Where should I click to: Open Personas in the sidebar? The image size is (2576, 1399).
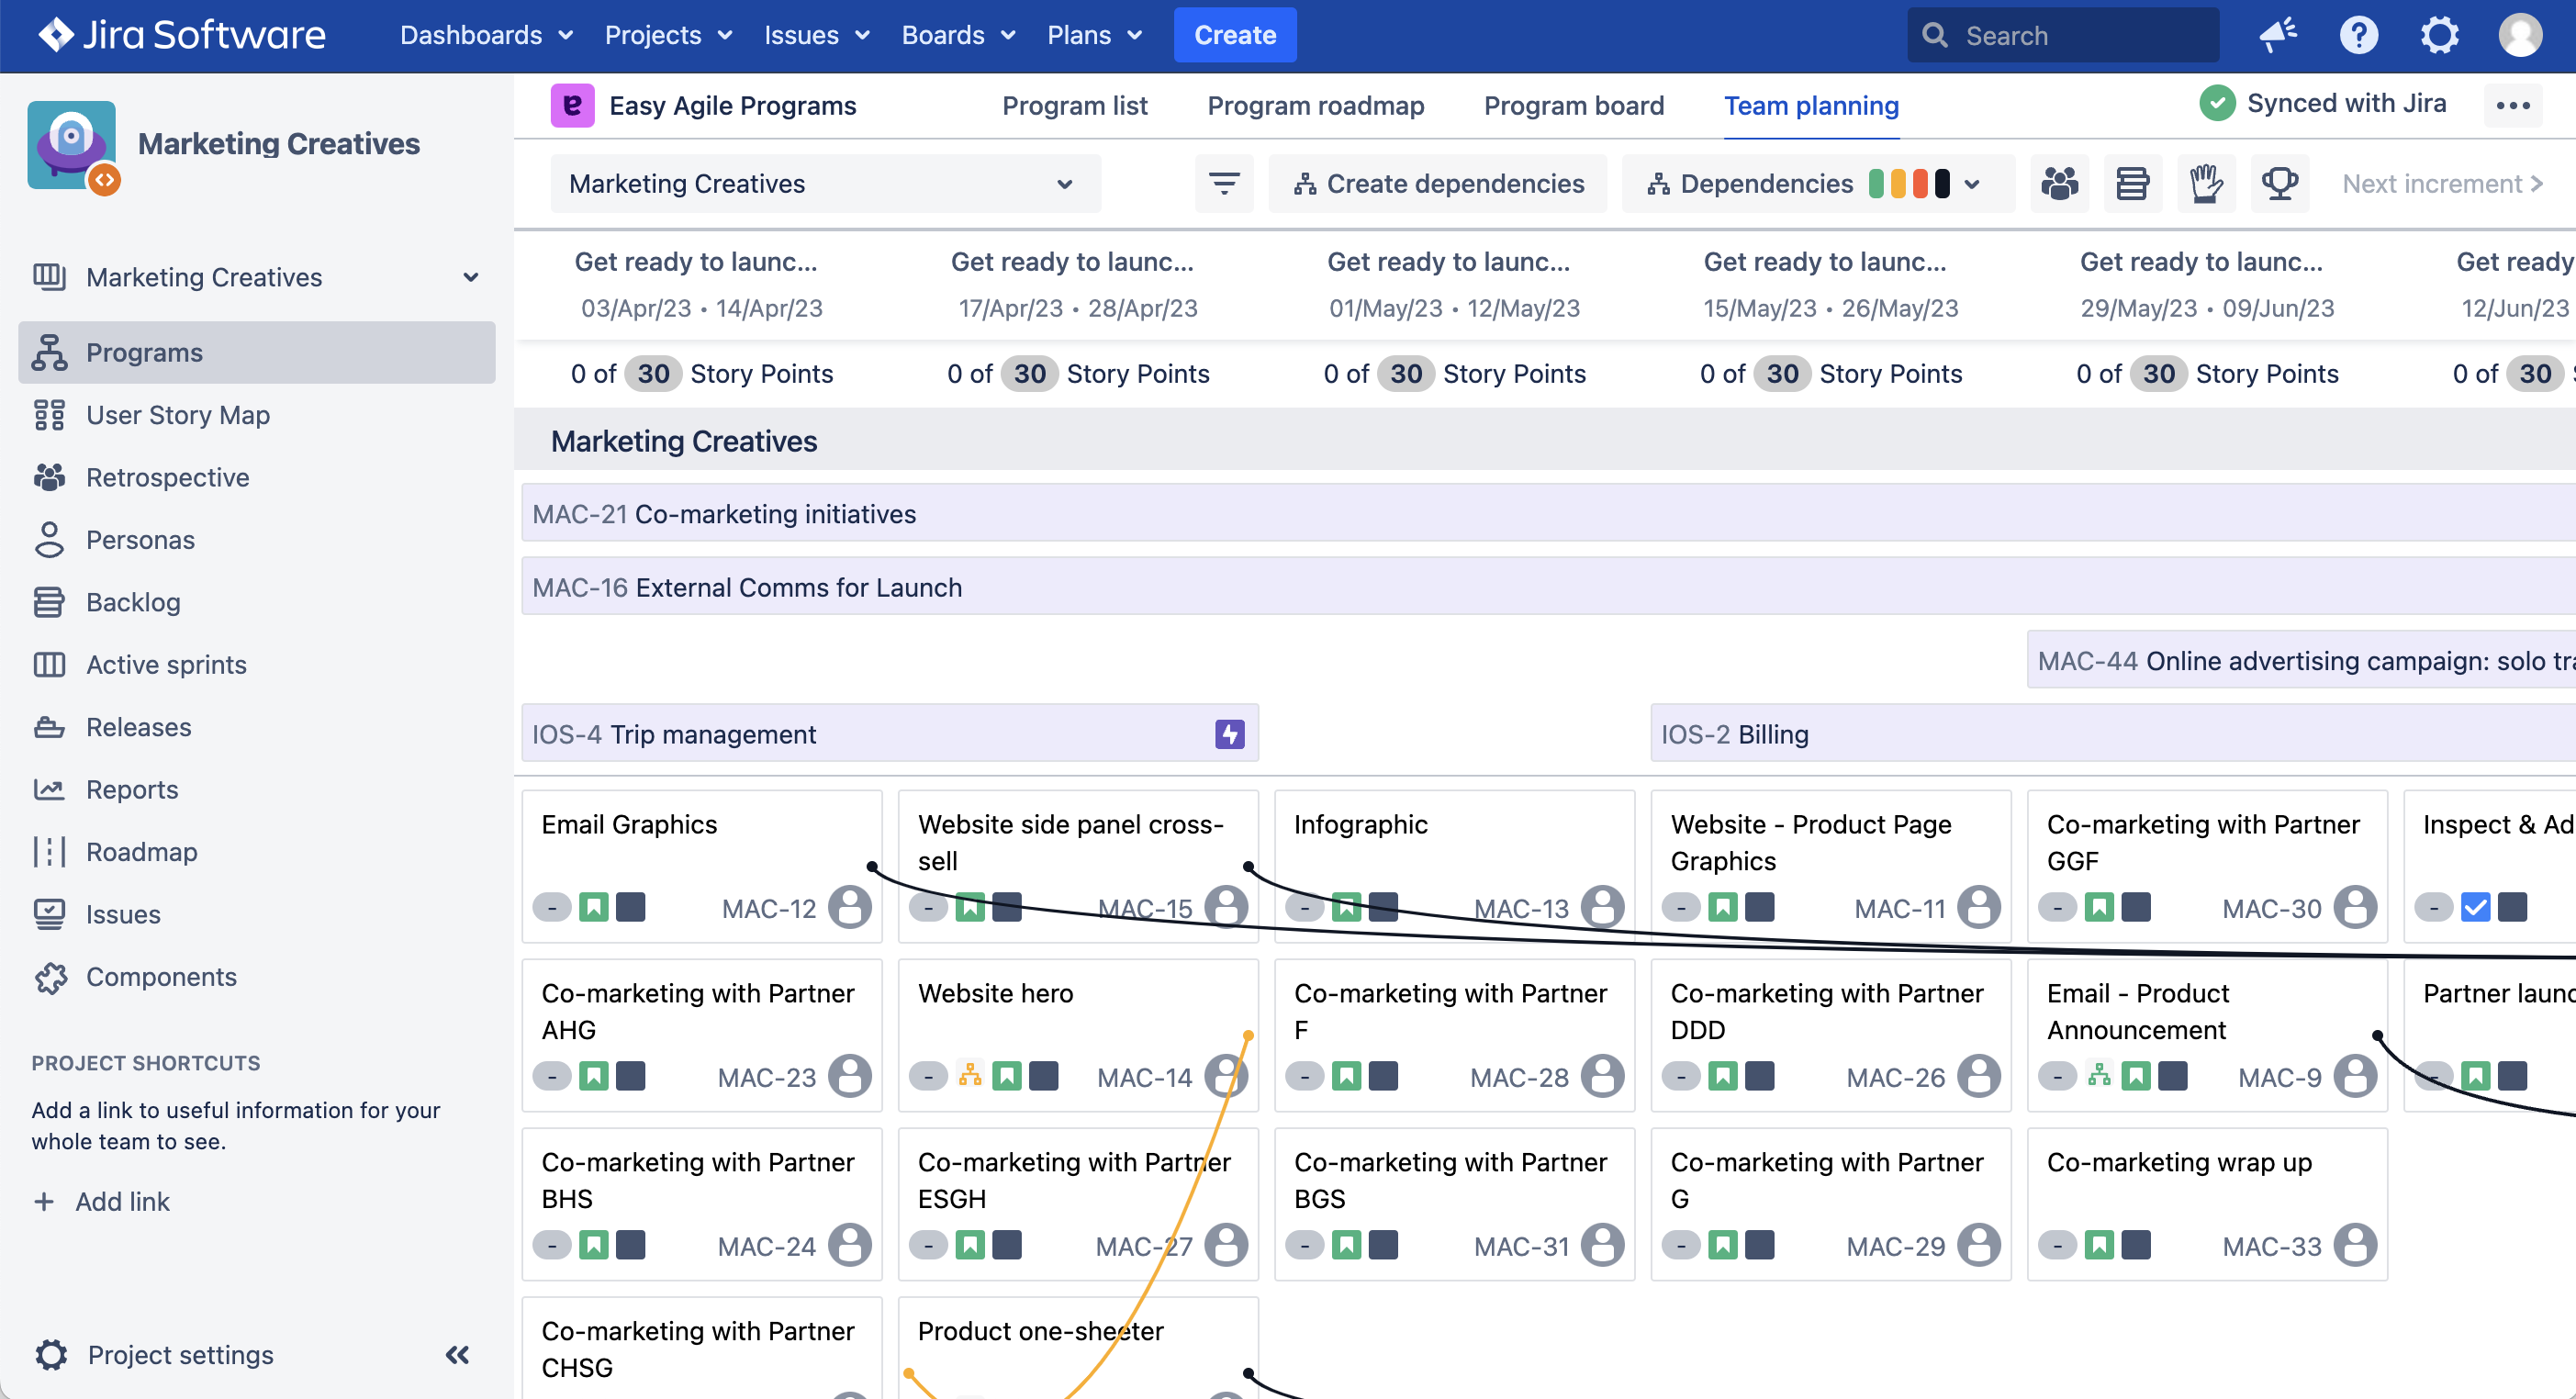[x=257, y=540]
